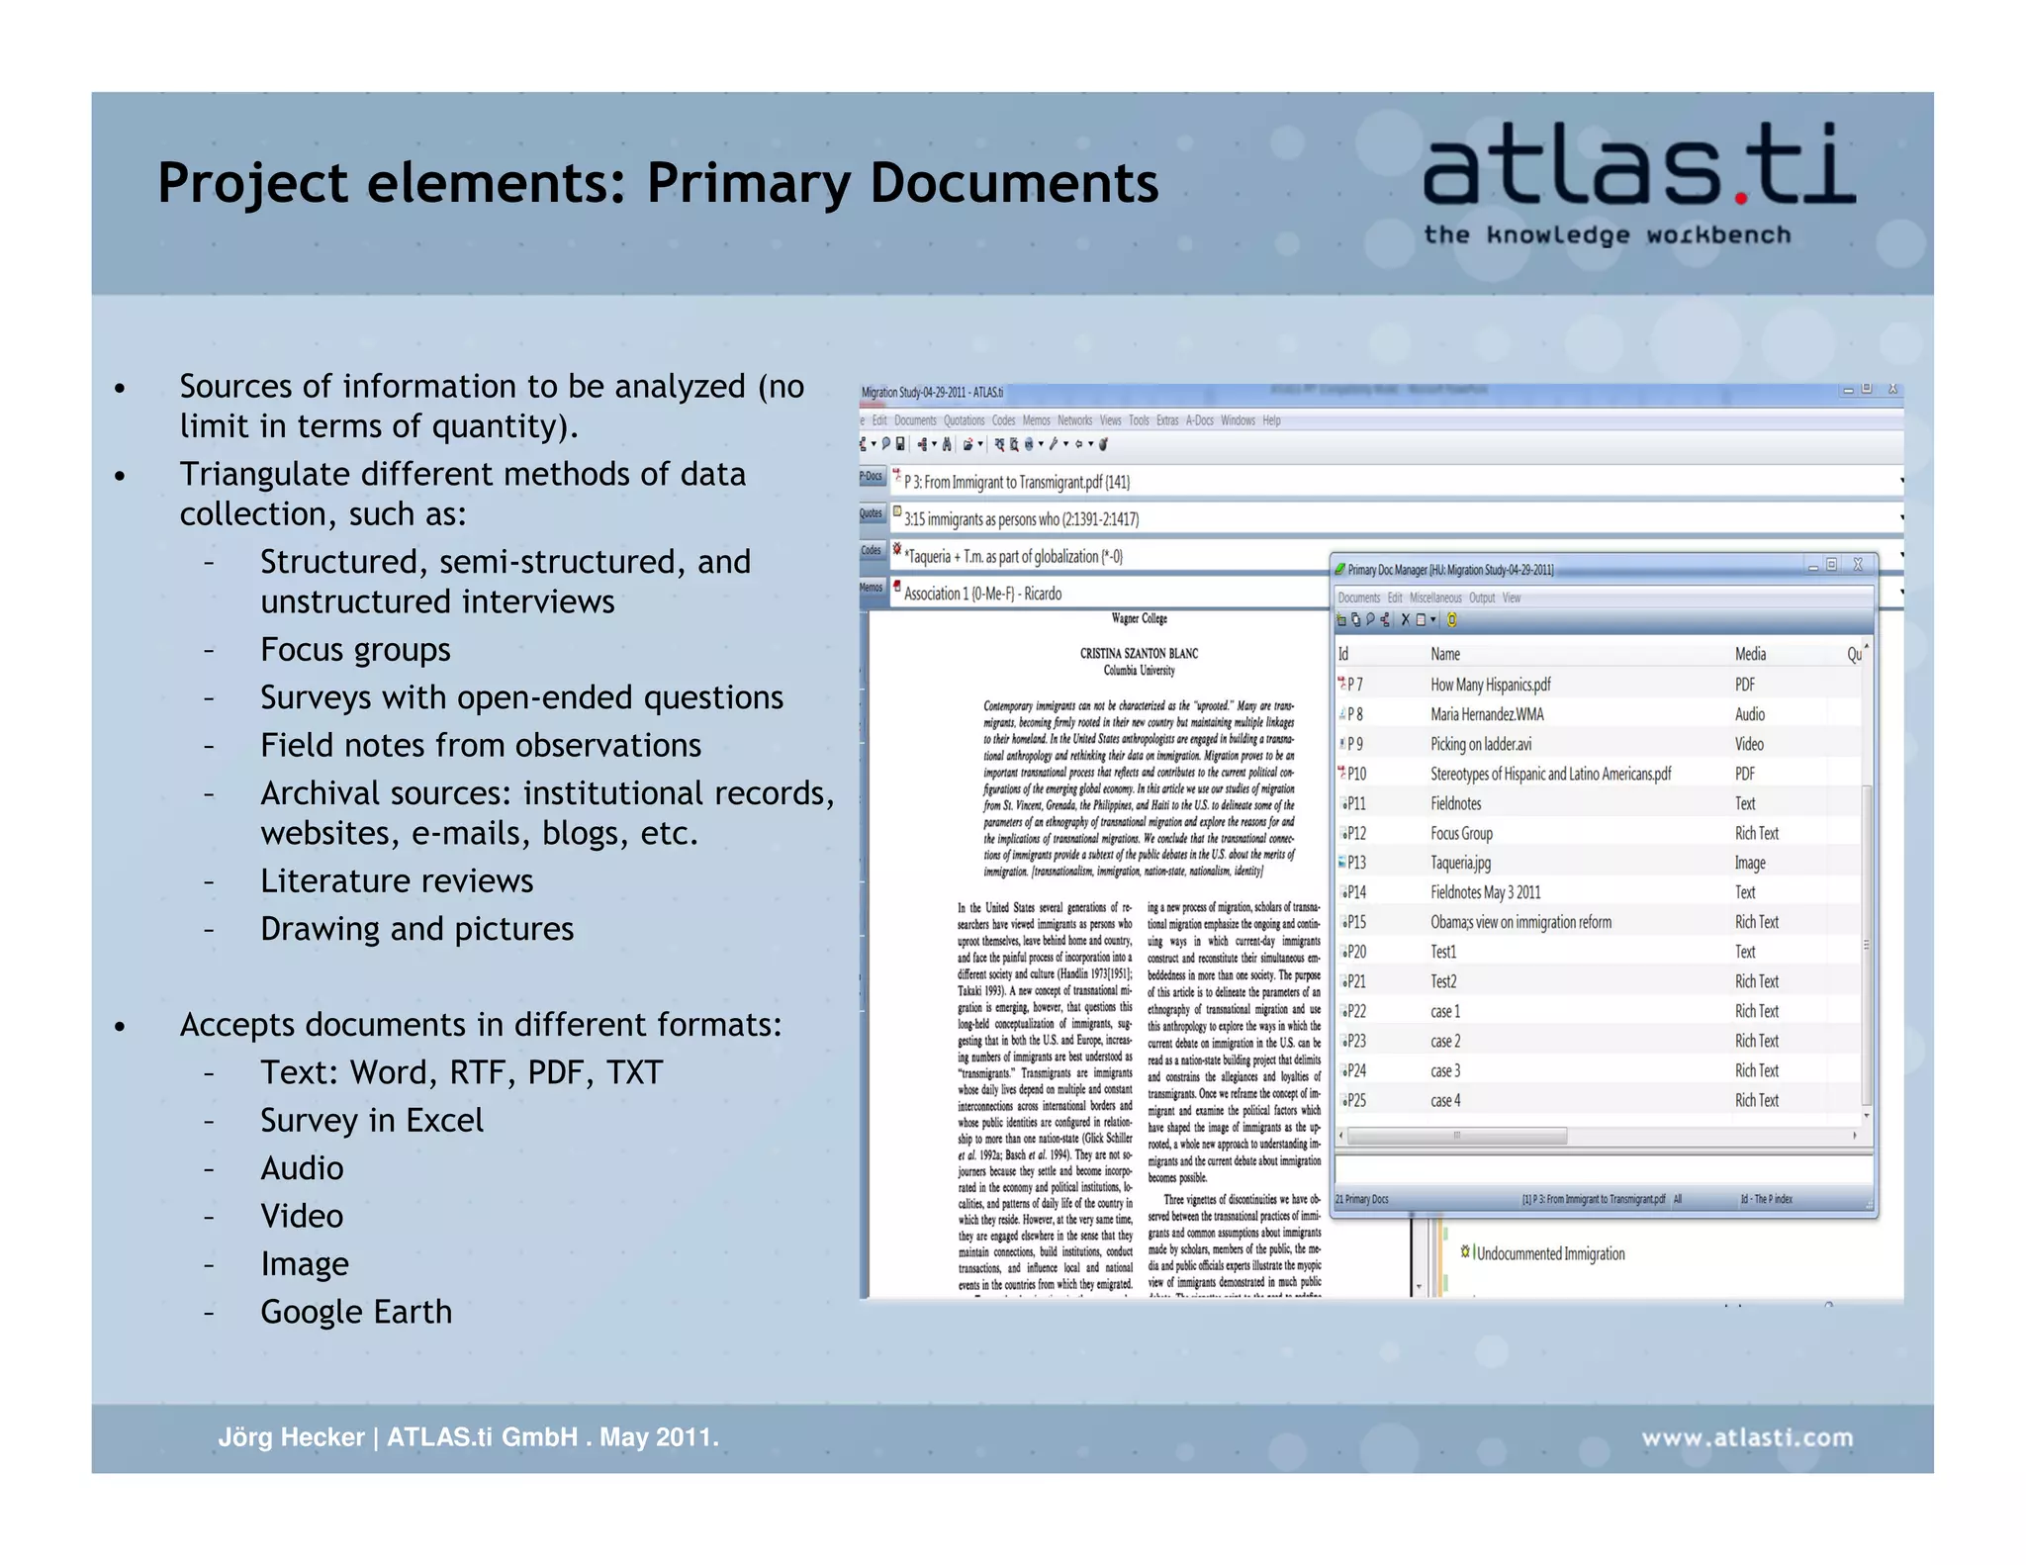
Task: Click the bomb icon in main toolbar
Action: coord(1104,444)
